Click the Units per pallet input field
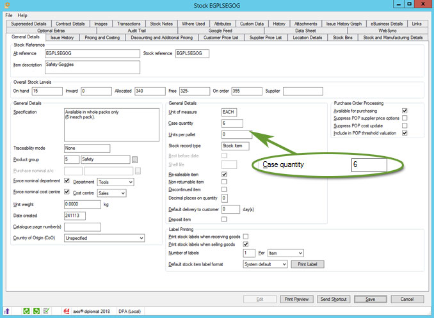Viewport: 434px width, 318px height. click(241, 135)
